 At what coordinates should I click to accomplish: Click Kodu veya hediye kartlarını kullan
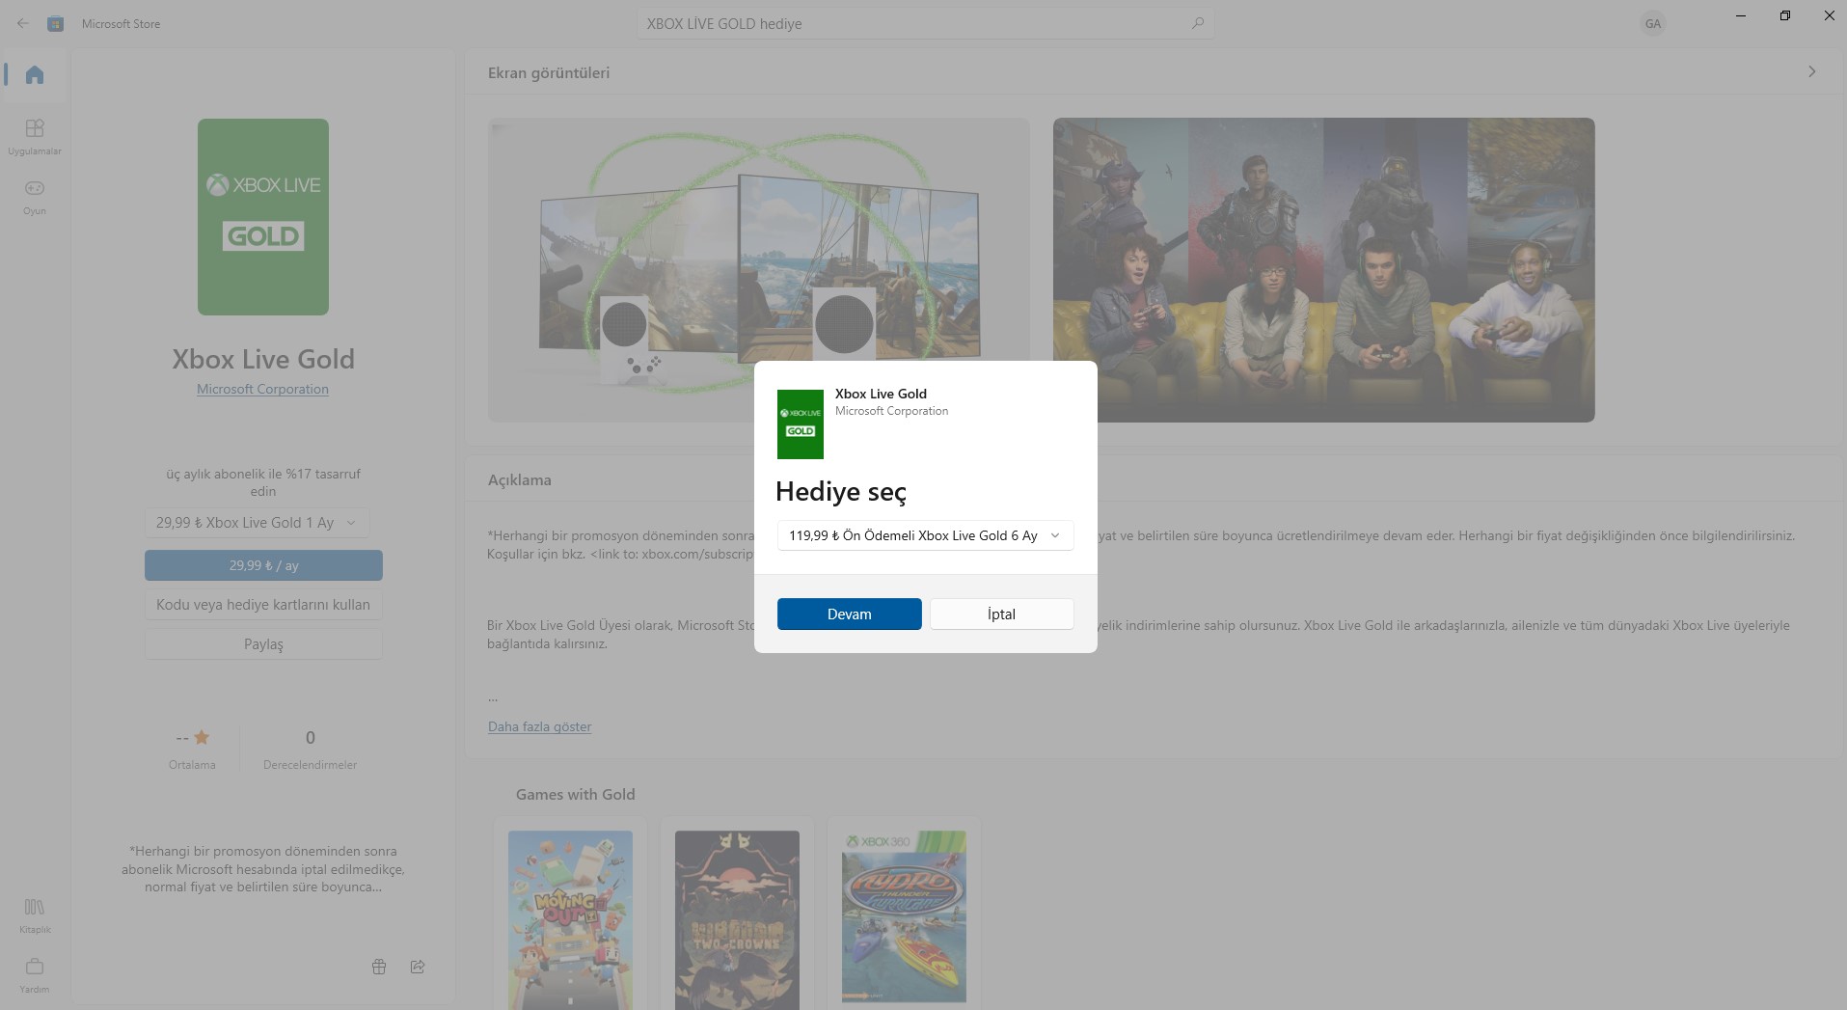point(263,605)
